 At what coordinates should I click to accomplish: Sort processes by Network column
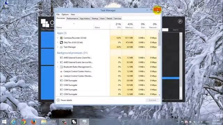click(x=152, y=26)
